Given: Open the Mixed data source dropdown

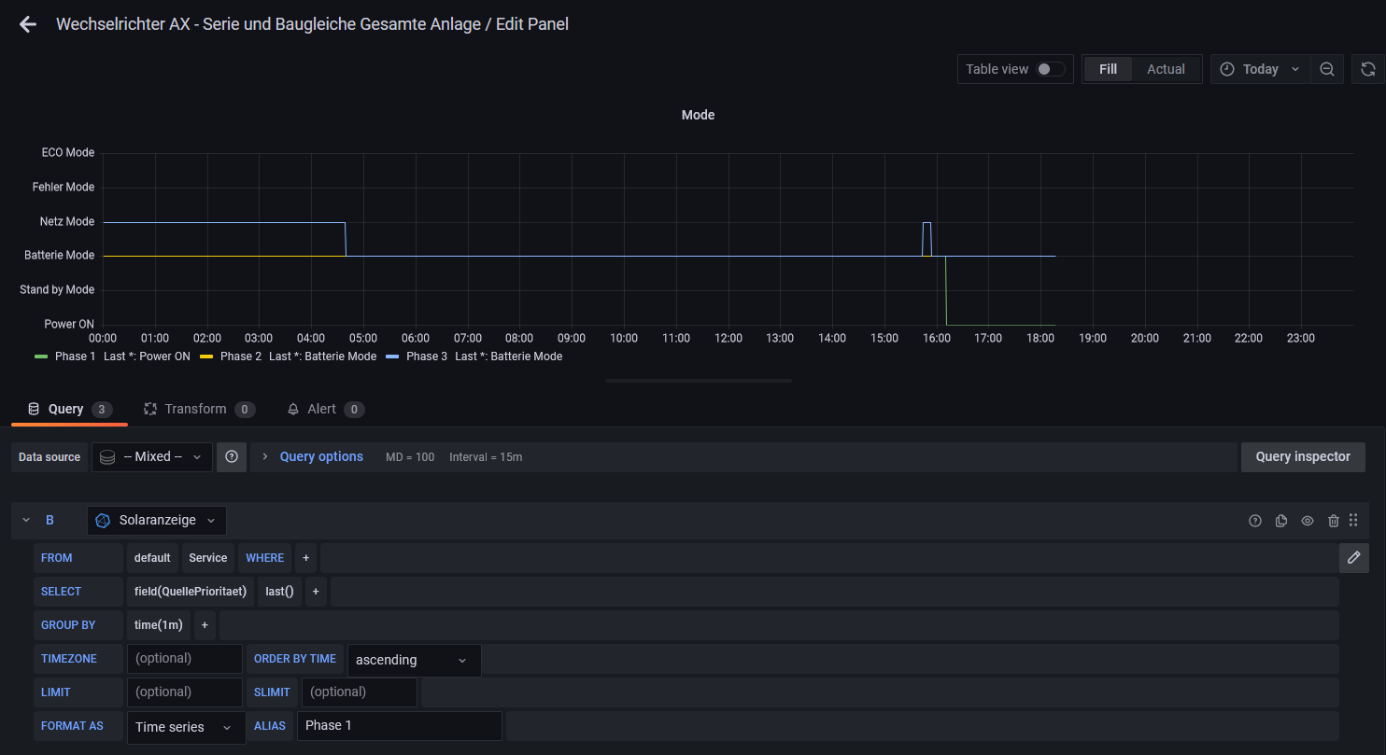Looking at the screenshot, I should 152,457.
